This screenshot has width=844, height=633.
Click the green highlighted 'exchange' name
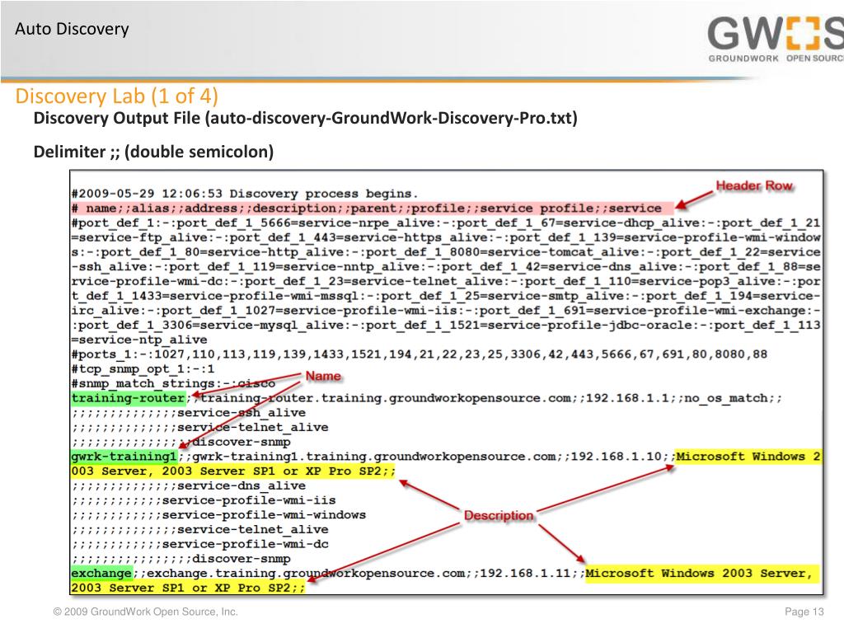coord(101,574)
